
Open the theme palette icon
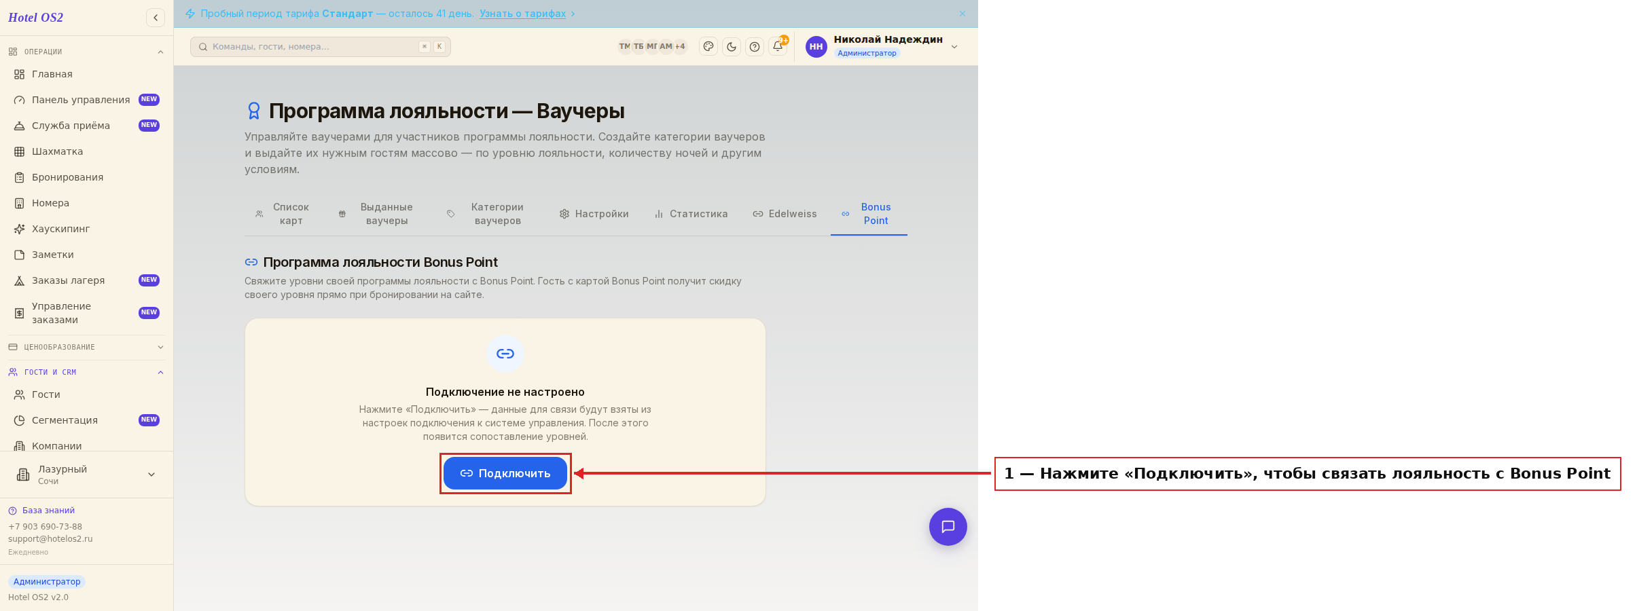708,47
